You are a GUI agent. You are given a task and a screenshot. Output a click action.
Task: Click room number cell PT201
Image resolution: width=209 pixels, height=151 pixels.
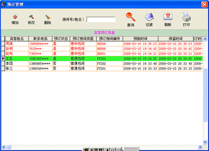[109, 68]
